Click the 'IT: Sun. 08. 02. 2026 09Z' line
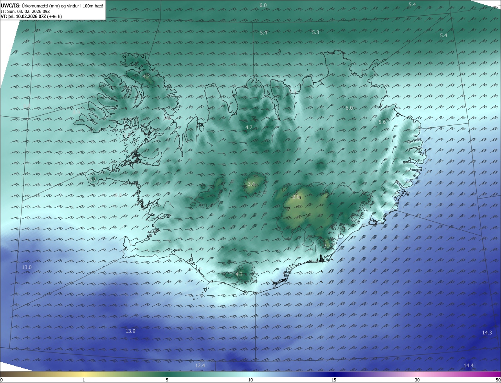Image resolution: width=501 pixels, height=383 pixels. 25,11
